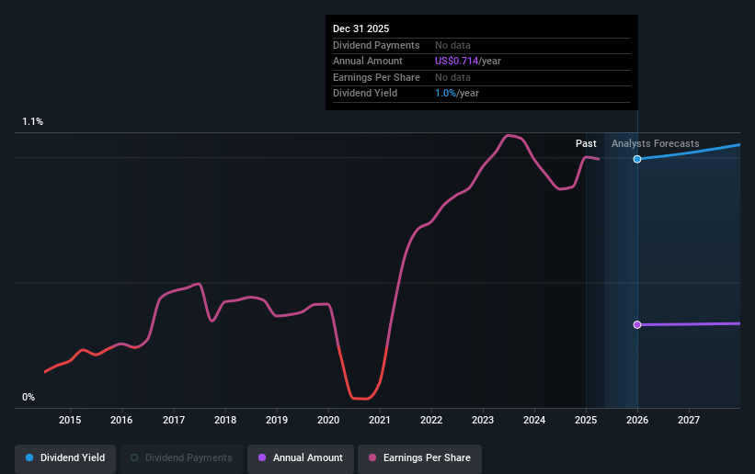Select the blue dividend yield data point at 2026
755x474 pixels.
point(637,159)
